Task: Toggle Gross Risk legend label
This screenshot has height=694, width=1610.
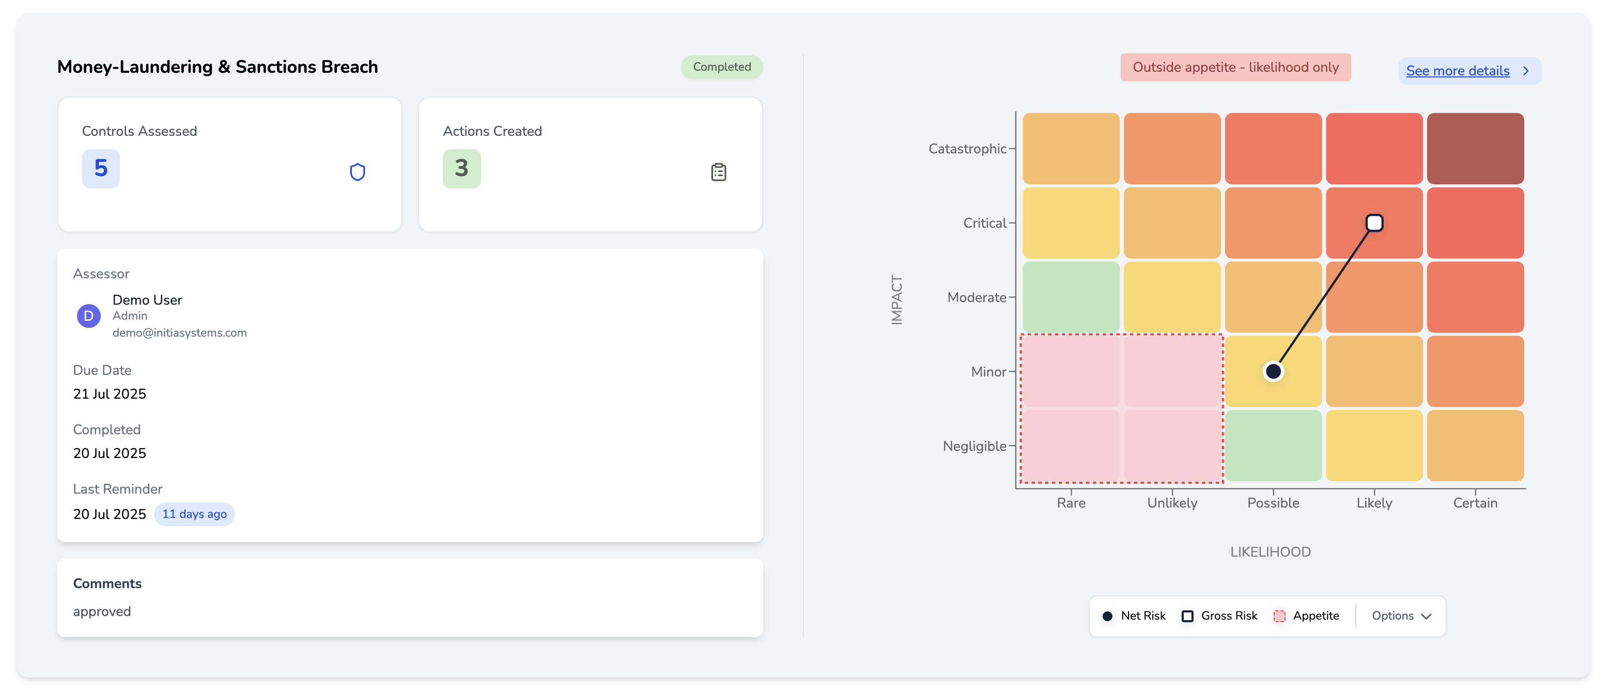Action: tap(1229, 616)
